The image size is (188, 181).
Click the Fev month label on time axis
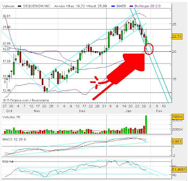tap(159, 111)
